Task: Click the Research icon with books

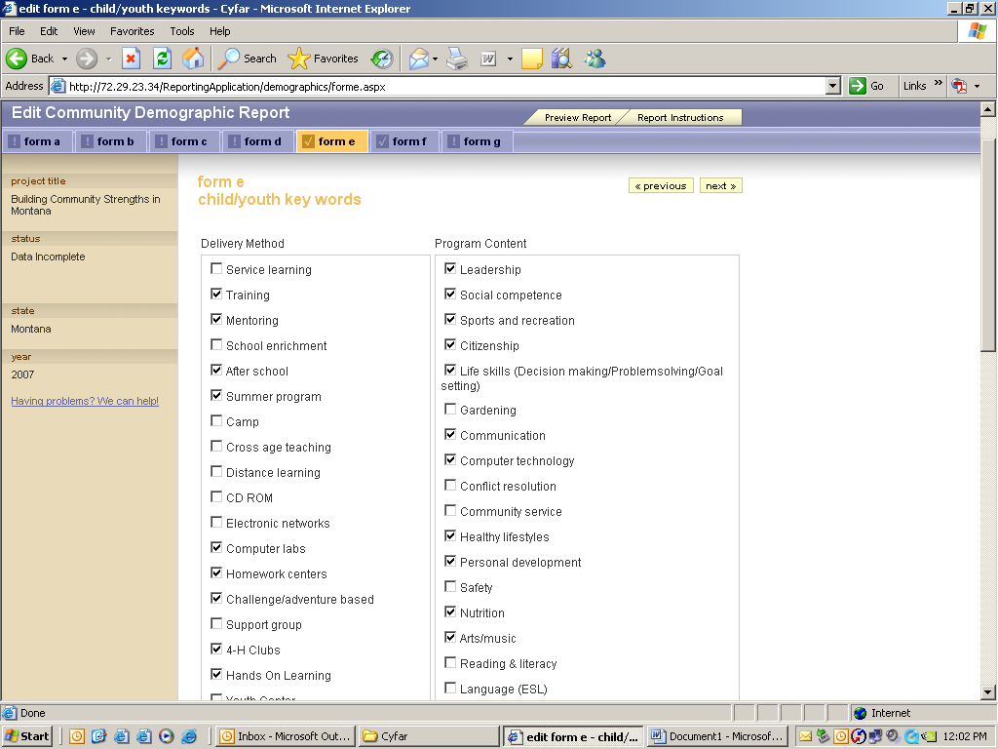Action: 561,59
